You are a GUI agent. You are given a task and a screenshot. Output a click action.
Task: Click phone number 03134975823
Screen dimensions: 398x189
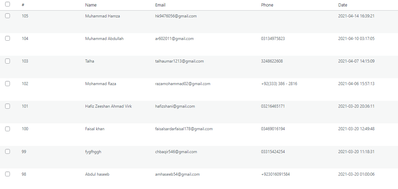(273, 39)
